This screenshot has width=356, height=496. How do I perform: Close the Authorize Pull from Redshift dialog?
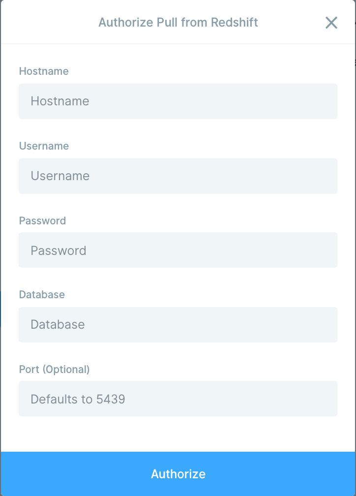point(331,23)
